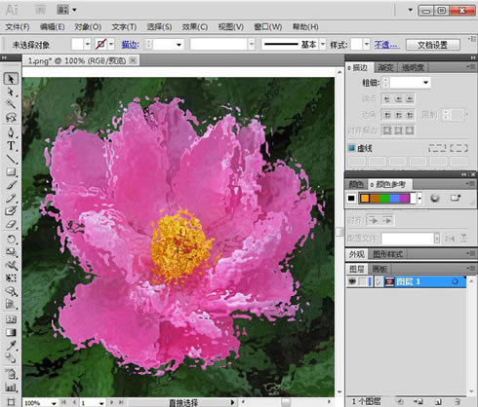Select the Paintbrush tool
478x407 pixels.
point(11,185)
